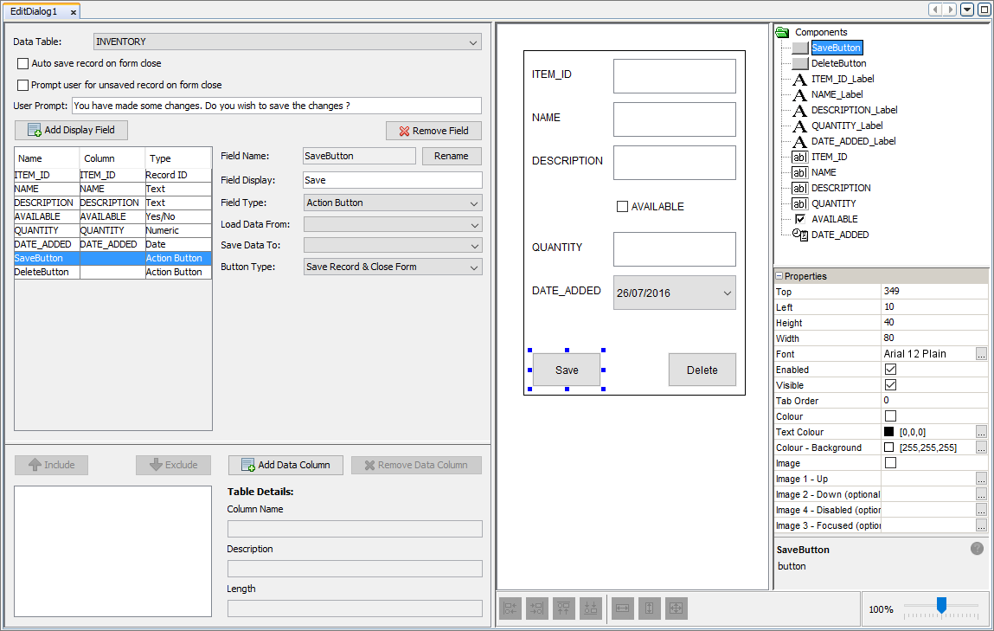Open the Data Table dropdown

[x=286, y=42]
